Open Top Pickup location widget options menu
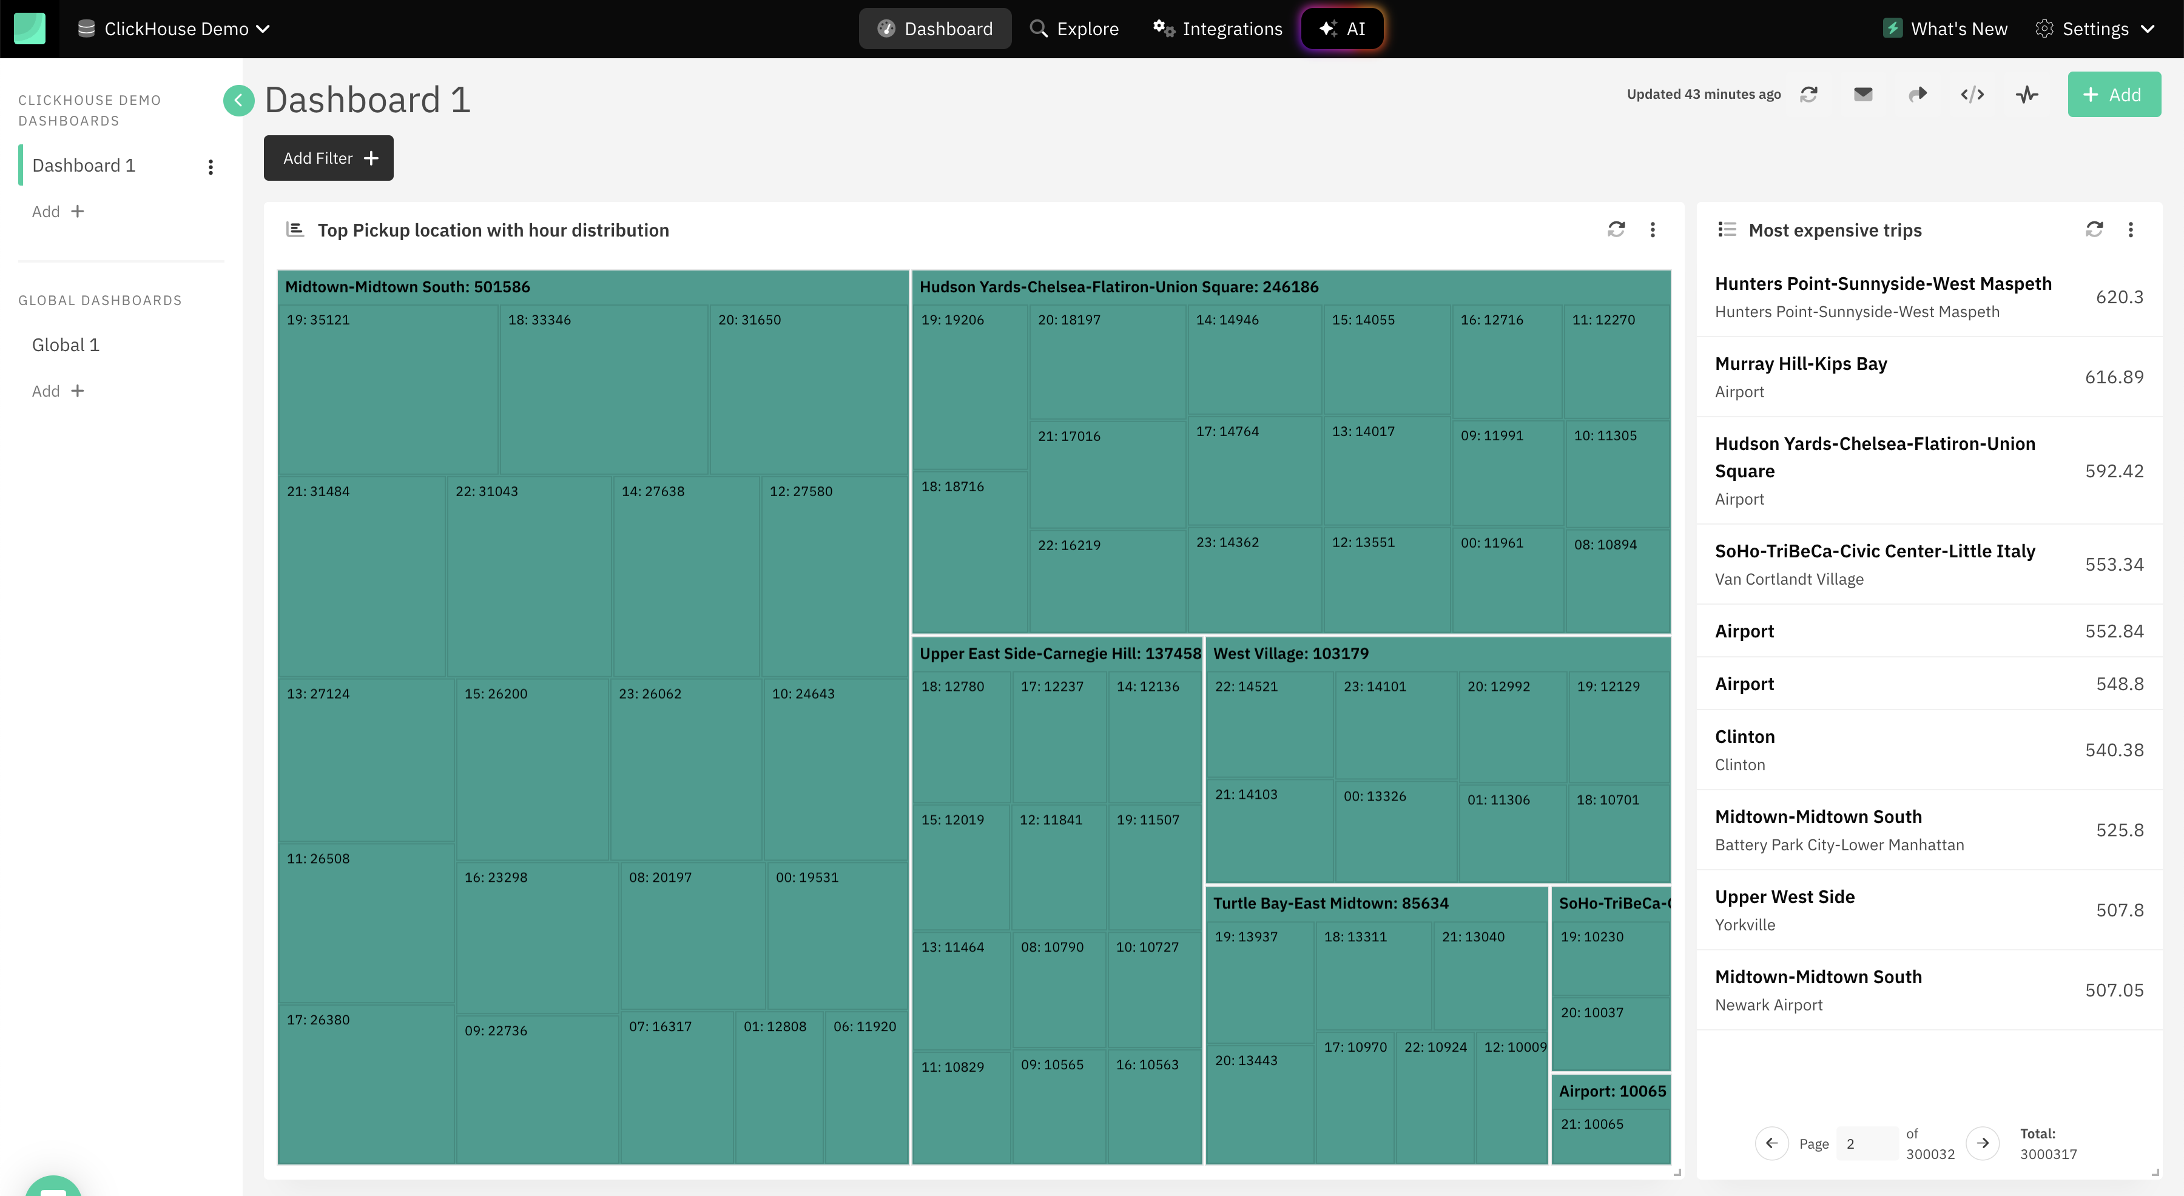The width and height of the screenshot is (2184, 1196). [1653, 230]
